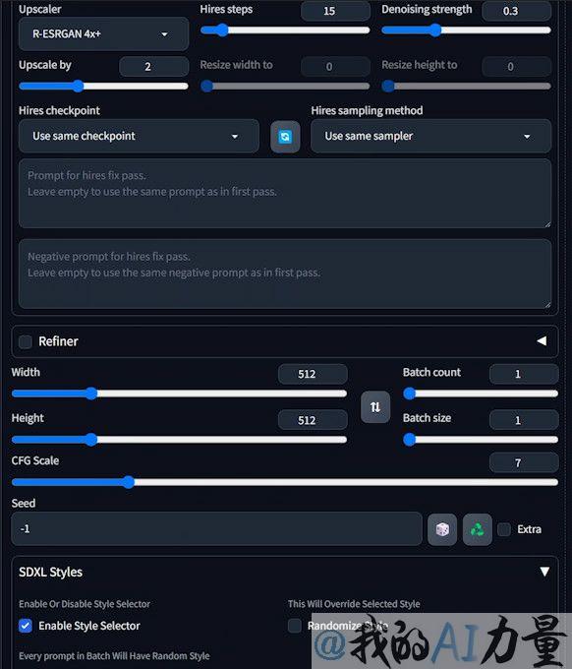
Task: Adjust the Hires steps slider
Action: point(285,30)
